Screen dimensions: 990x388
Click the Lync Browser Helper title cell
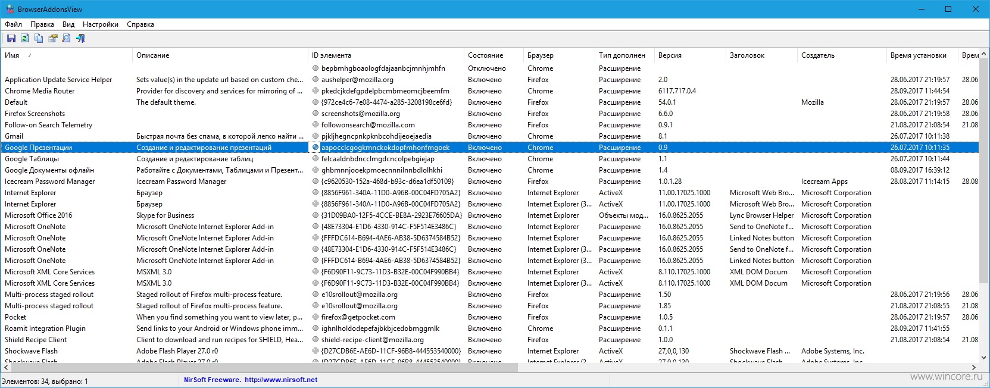tap(761, 215)
